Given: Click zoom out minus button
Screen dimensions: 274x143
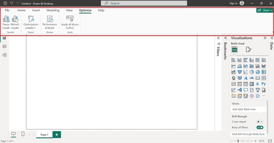Looking at the screenshot, I should 231,141.
